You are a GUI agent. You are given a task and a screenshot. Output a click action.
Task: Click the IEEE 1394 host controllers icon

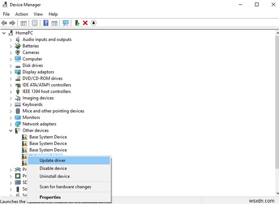tap(18, 92)
